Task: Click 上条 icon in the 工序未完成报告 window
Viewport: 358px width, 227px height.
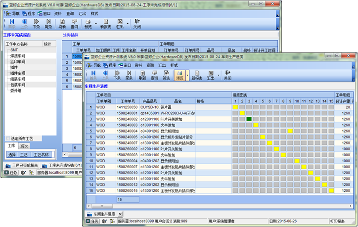Action: 24,24
